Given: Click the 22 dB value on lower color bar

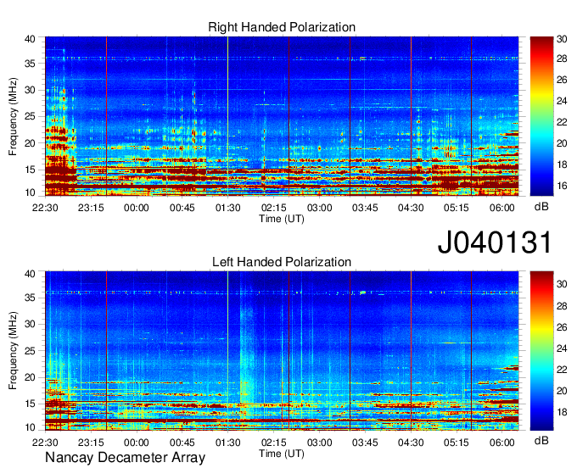Looking at the screenshot, I should (x=562, y=370).
